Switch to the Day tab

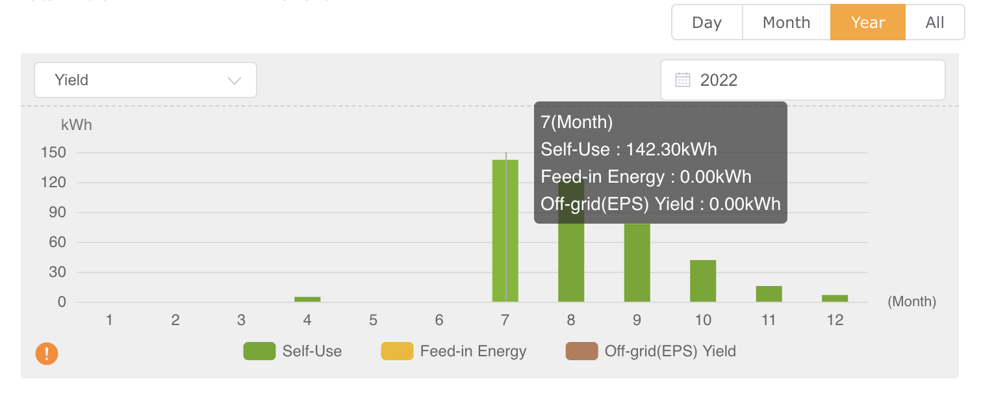click(x=707, y=23)
